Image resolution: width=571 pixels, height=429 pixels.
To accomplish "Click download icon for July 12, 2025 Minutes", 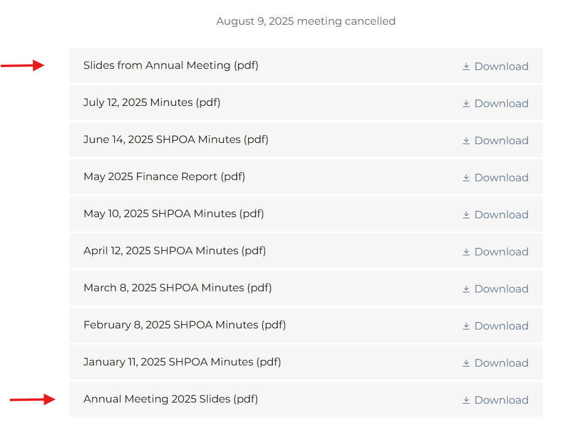I will click(466, 104).
